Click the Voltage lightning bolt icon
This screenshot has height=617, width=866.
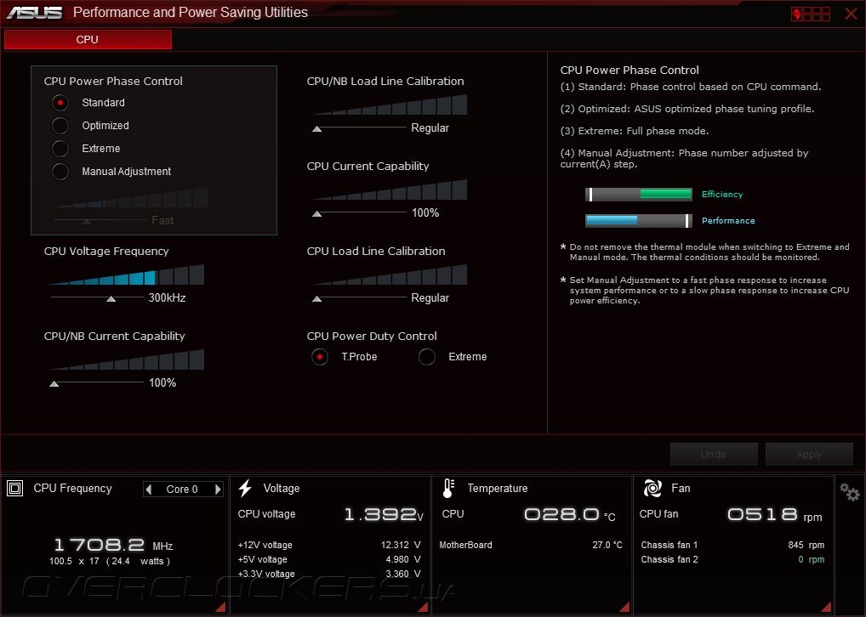point(245,489)
